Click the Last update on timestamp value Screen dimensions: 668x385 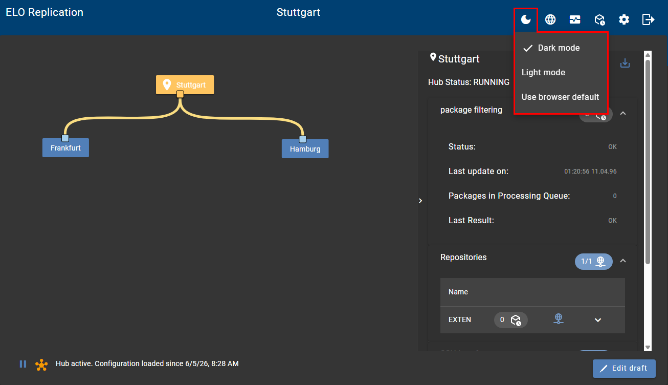click(x=590, y=172)
